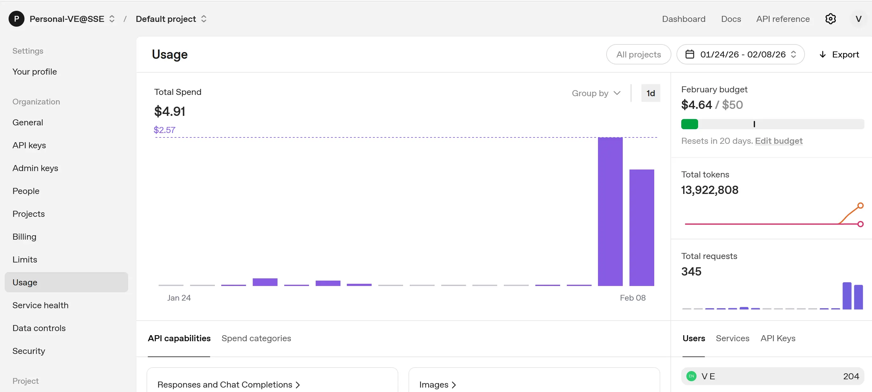Click the tallest spend bar in chart

(610, 211)
